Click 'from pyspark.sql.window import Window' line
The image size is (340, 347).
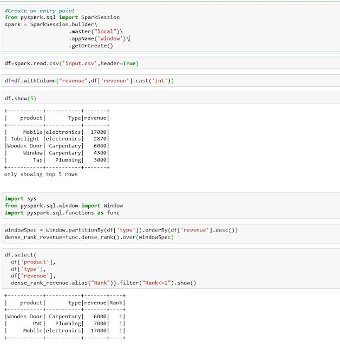tap(64, 205)
